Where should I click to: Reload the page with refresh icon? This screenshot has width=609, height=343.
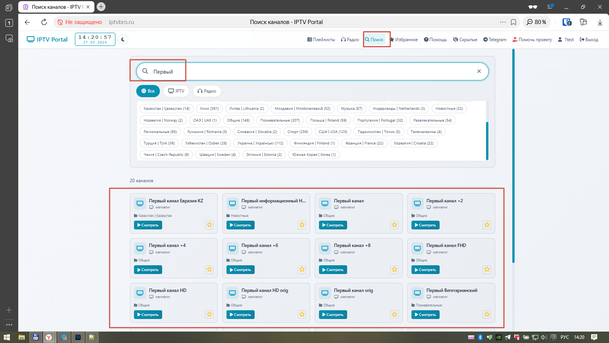44,22
